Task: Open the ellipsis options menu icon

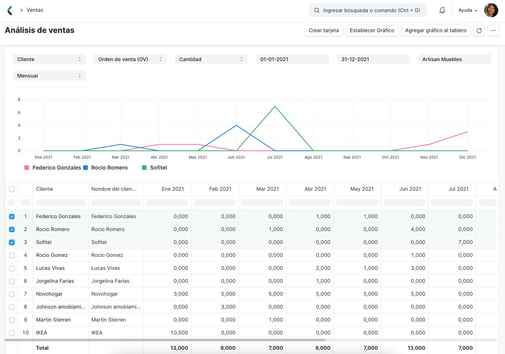Action: (x=493, y=30)
